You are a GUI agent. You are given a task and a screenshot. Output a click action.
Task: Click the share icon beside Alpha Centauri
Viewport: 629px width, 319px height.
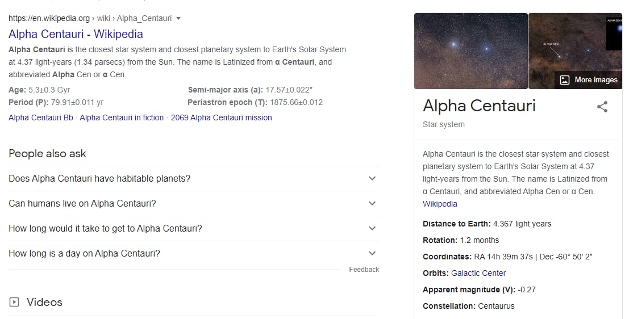[602, 107]
